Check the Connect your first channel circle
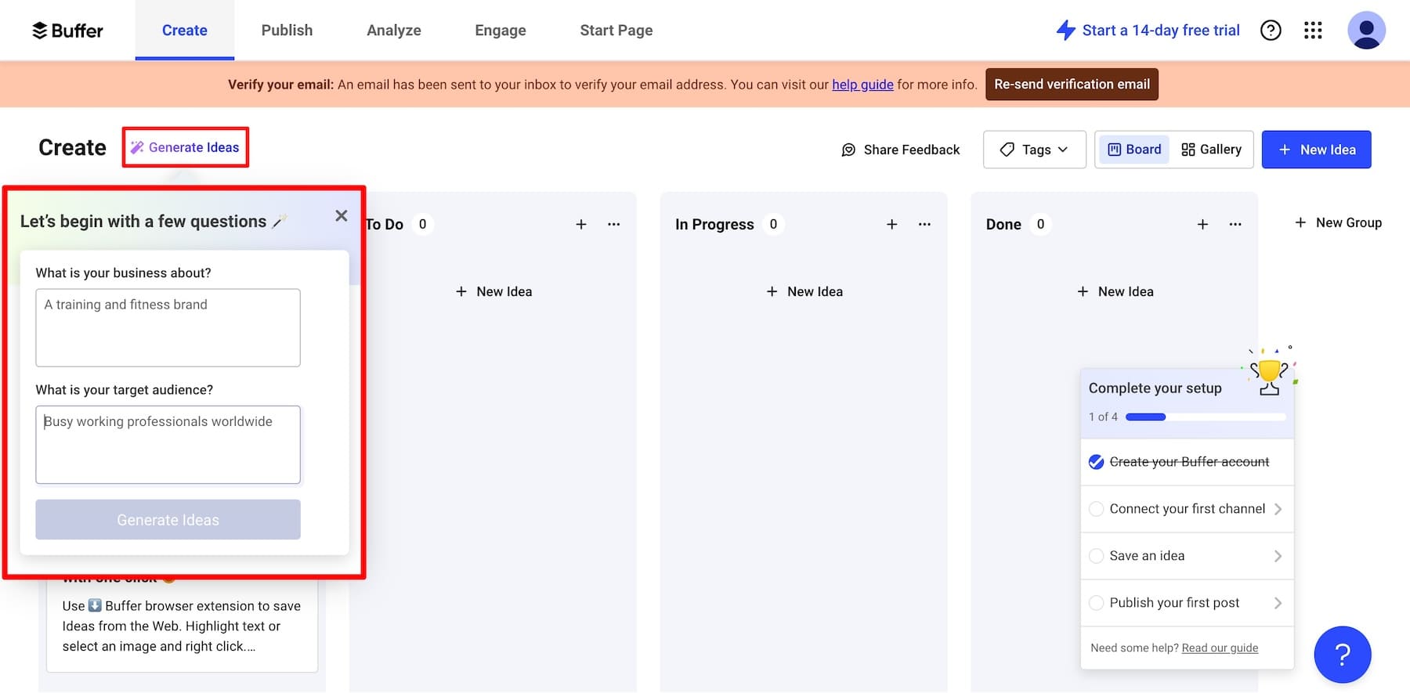This screenshot has width=1410, height=693. pyautogui.click(x=1097, y=509)
